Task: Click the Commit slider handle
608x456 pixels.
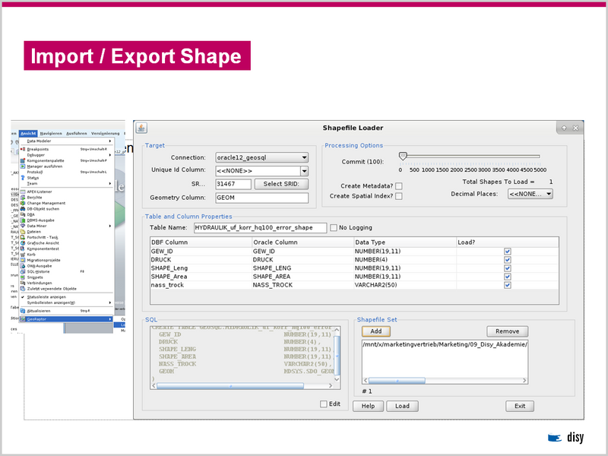Action: click(403, 156)
